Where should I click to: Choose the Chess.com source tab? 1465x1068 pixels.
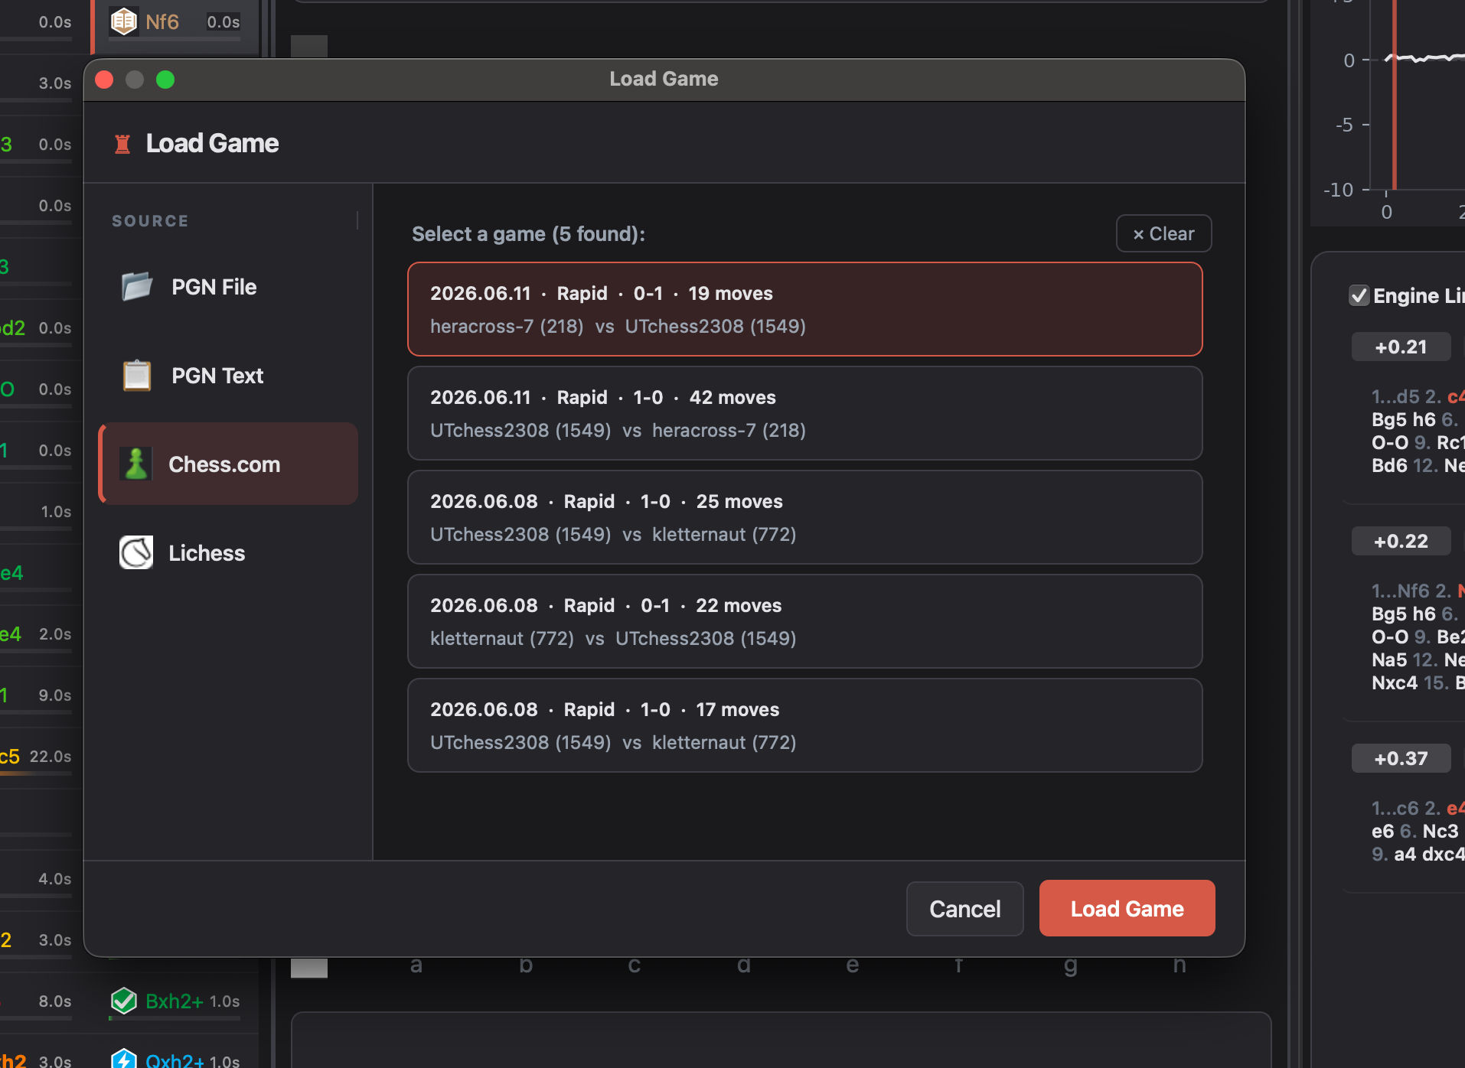[228, 464]
